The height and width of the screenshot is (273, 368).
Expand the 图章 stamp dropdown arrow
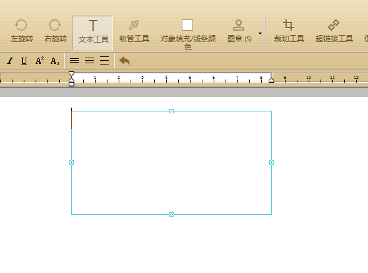260,33
